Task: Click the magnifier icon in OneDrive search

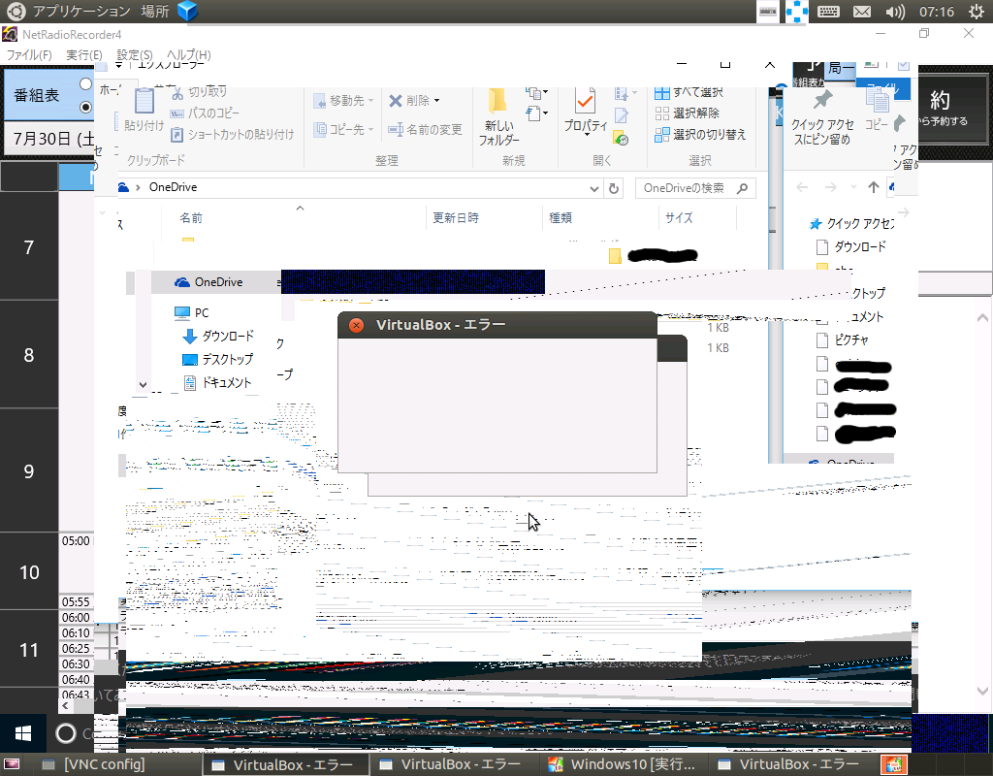Action: (x=743, y=188)
